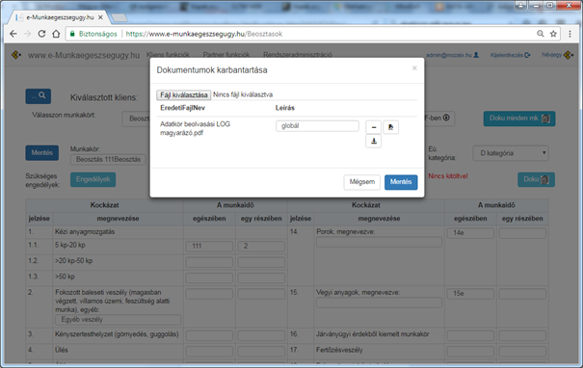Edit the Egyéb veszély text field

tap(119, 320)
